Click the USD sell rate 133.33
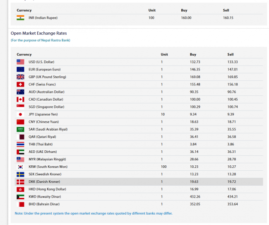 click(x=233, y=62)
